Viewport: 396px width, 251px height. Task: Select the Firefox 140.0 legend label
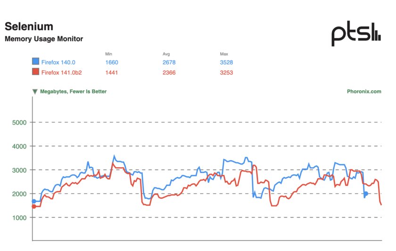[x=58, y=62]
